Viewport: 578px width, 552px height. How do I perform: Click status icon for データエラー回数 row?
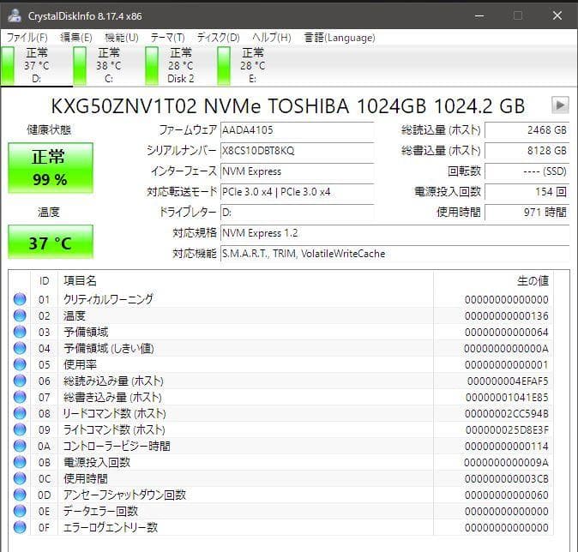20,511
